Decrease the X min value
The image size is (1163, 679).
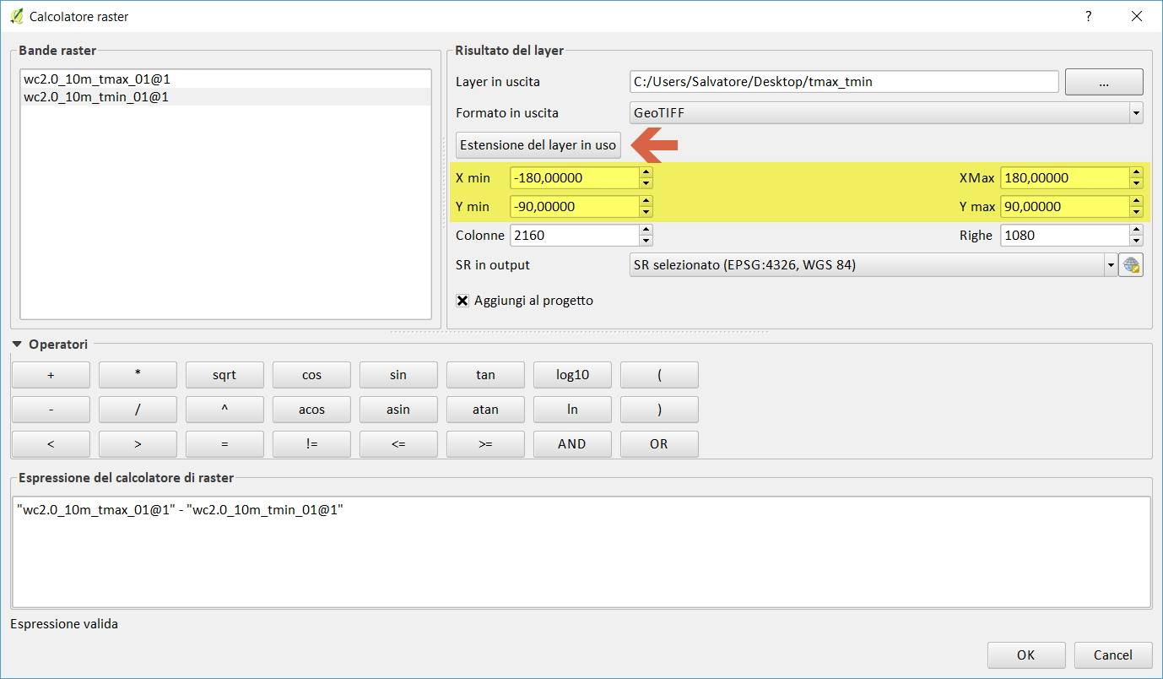646,183
